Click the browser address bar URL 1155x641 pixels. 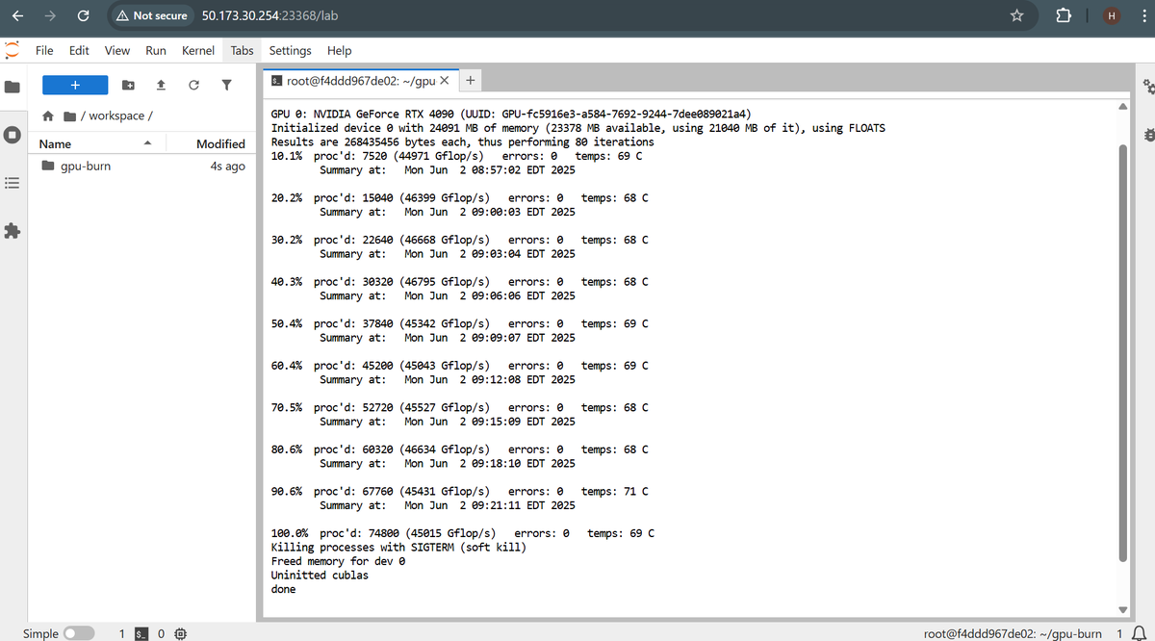point(269,15)
